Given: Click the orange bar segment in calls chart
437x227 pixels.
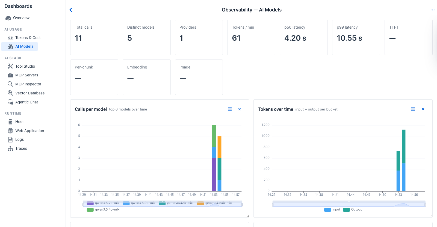Looking at the screenshot, I should pyautogui.click(x=219, y=147).
